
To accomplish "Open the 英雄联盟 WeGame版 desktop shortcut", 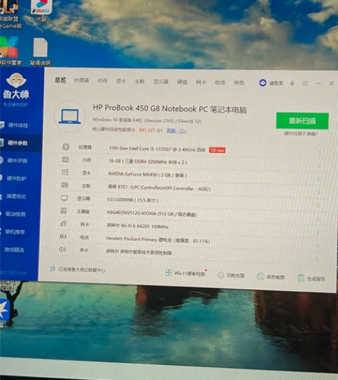I will (11, 14).
